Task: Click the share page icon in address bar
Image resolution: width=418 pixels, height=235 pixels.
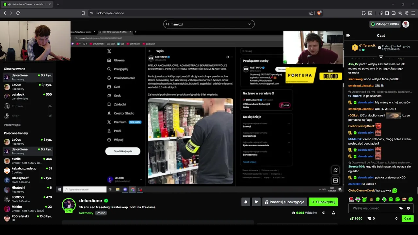Action: (x=311, y=13)
